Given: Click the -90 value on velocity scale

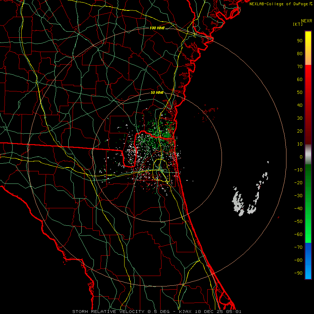Looking at the screenshot, I should point(298,273).
